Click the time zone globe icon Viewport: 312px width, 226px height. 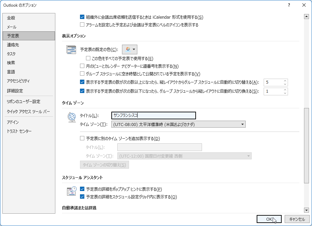(x=72, y=117)
